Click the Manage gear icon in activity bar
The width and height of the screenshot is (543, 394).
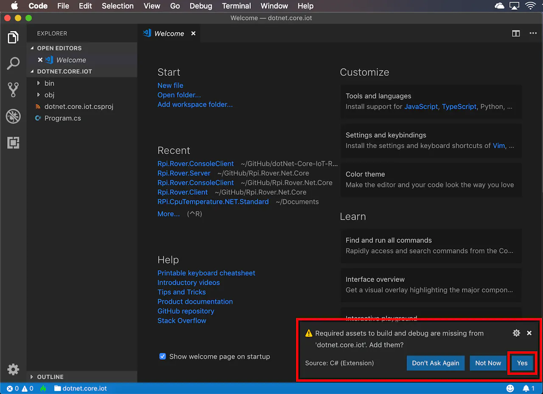(x=13, y=369)
